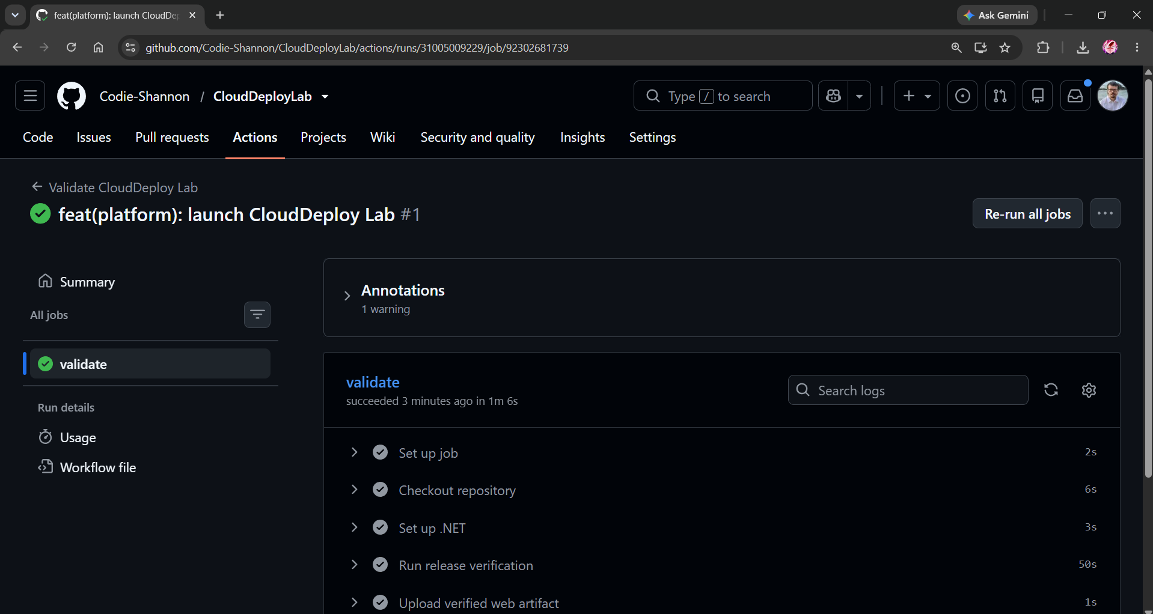Focus the Type / to search box
The height and width of the screenshot is (614, 1153).
723,96
